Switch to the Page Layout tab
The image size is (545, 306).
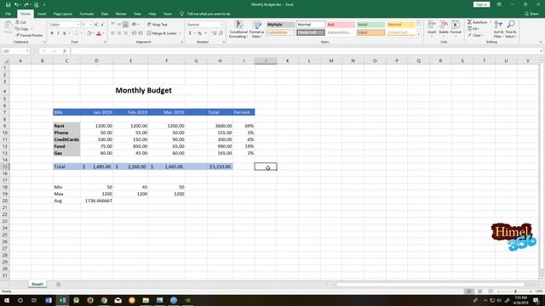tap(62, 14)
